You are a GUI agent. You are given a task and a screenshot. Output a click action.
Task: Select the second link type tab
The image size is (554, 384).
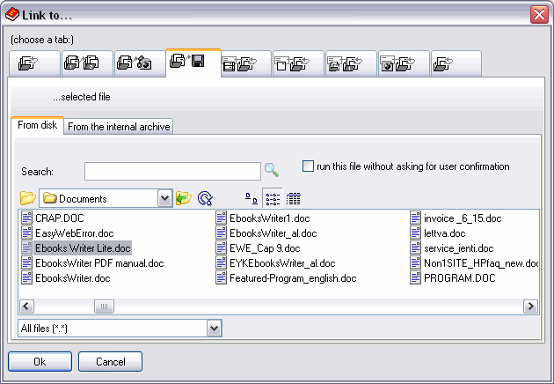87,64
